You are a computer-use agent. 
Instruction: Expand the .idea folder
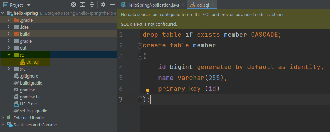click(9, 27)
